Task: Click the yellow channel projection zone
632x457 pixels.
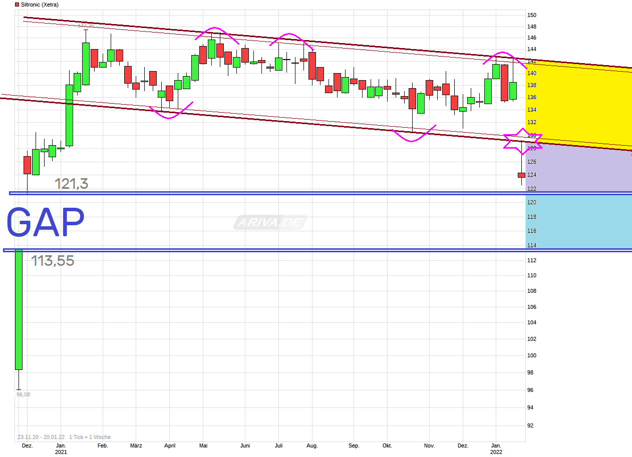Action: pyautogui.click(x=576, y=100)
